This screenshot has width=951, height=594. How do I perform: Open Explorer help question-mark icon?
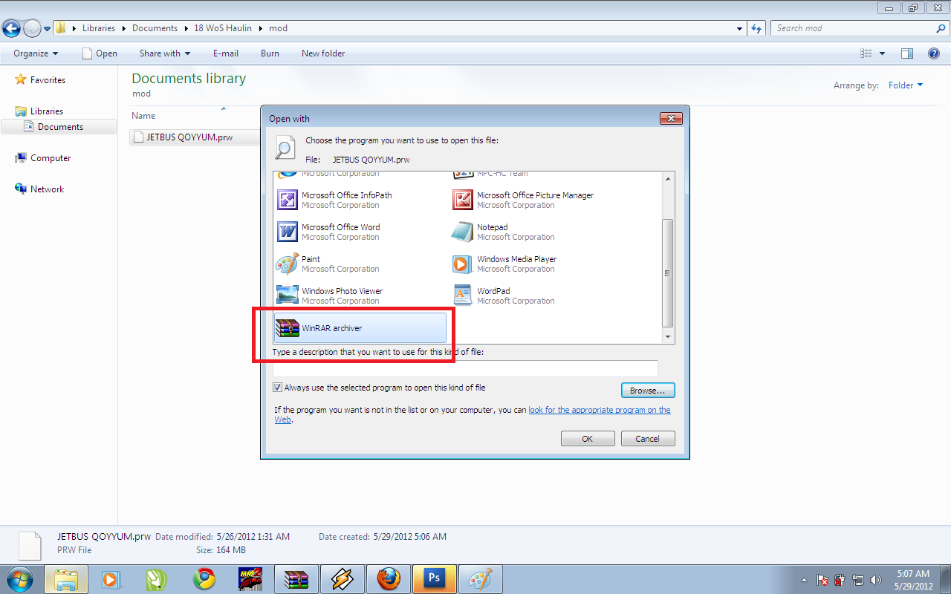pyautogui.click(x=934, y=53)
